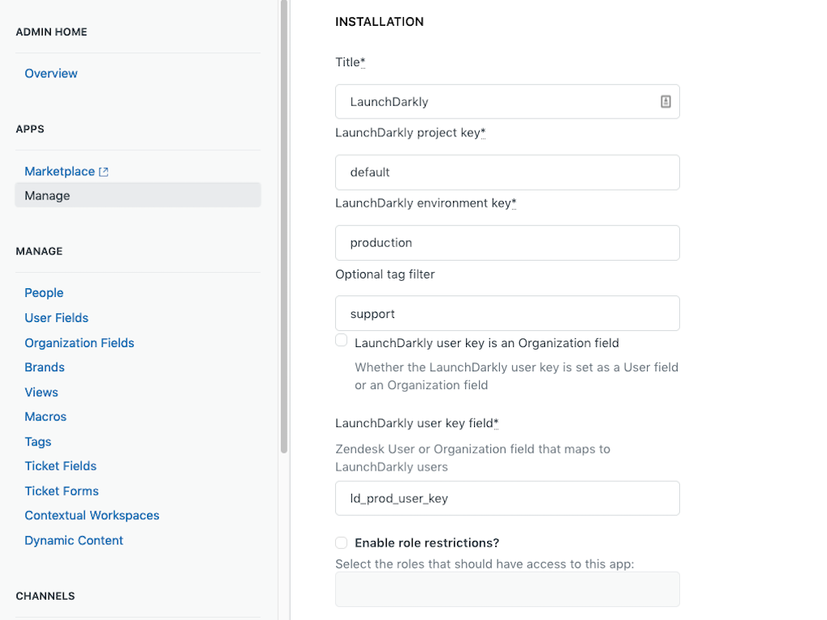Open 'Brands' settings
The height and width of the screenshot is (620, 827).
point(44,367)
